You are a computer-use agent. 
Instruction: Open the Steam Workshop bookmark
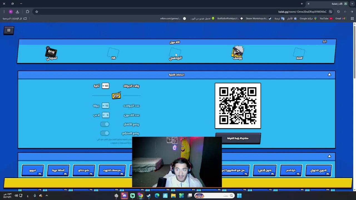click(258, 19)
